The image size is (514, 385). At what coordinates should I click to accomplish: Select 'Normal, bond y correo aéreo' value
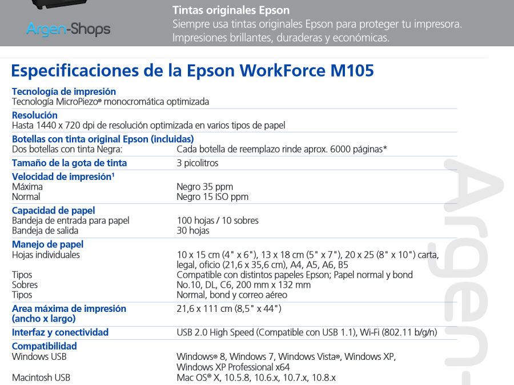coord(232,295)
